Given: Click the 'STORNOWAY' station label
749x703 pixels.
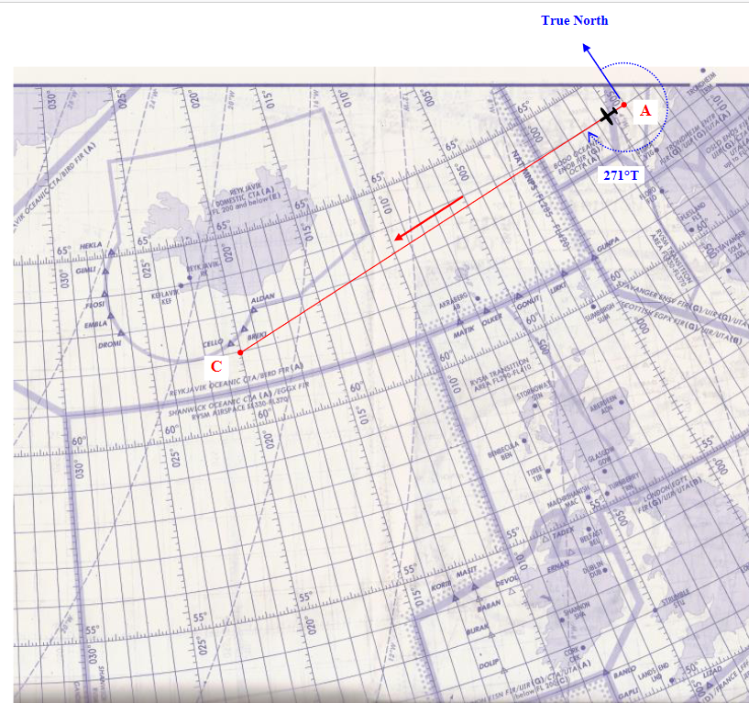Looking at the screenshot, I should (x=534, y=392).
